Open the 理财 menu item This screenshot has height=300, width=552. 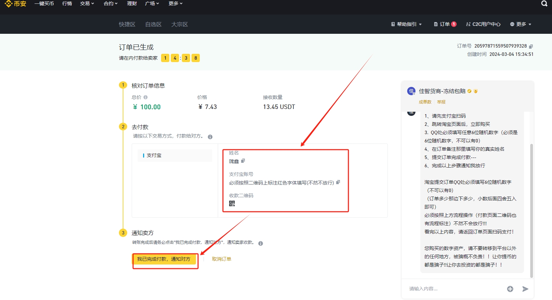coord(132,3)
